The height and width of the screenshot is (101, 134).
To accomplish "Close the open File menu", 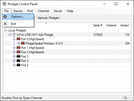I will click(6, 11).
